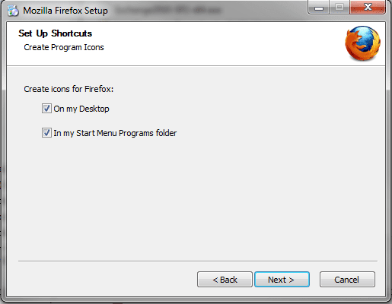392x304 pixels.
Task: Click the blurred file name in title bar
Action: [x=168, y=11]
